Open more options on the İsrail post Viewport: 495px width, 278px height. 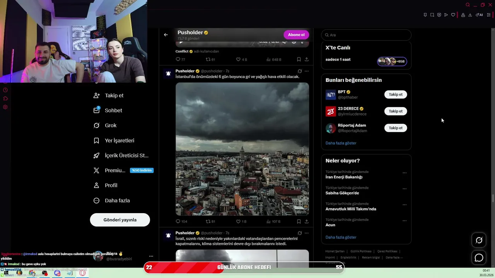[x=307, y=233]
